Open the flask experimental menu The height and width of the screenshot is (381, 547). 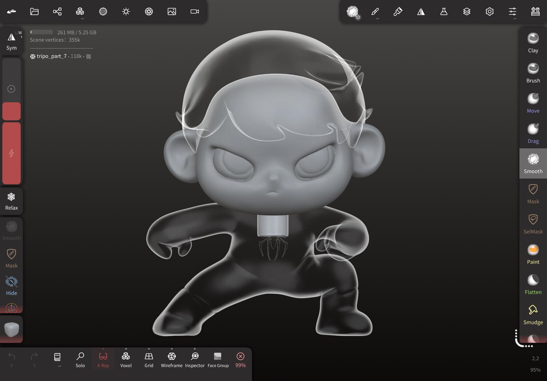pyautogui.click(x=444, y=12)
